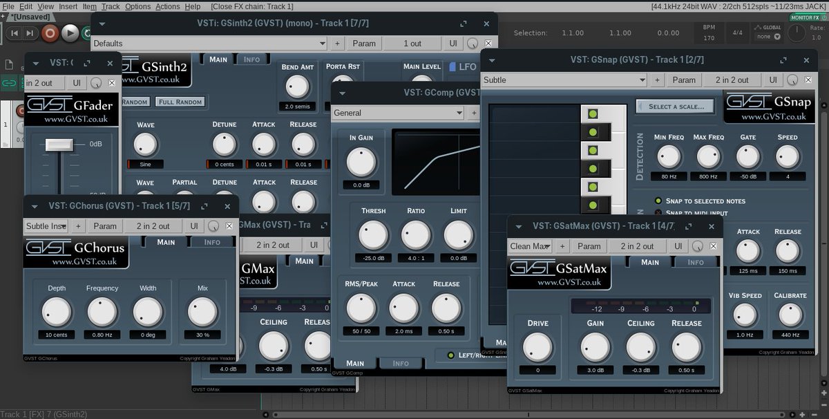Enable the LFO checkbox on GSinth2
Viewport: 829px width, 419px height.
[x=452, y=67]
